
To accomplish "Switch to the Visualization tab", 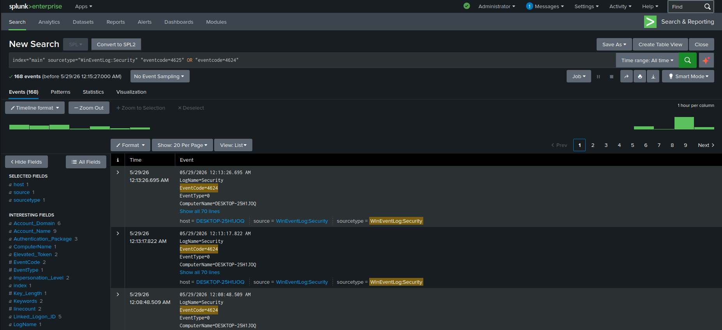I will pyautogui.click(x=131, y=92).
